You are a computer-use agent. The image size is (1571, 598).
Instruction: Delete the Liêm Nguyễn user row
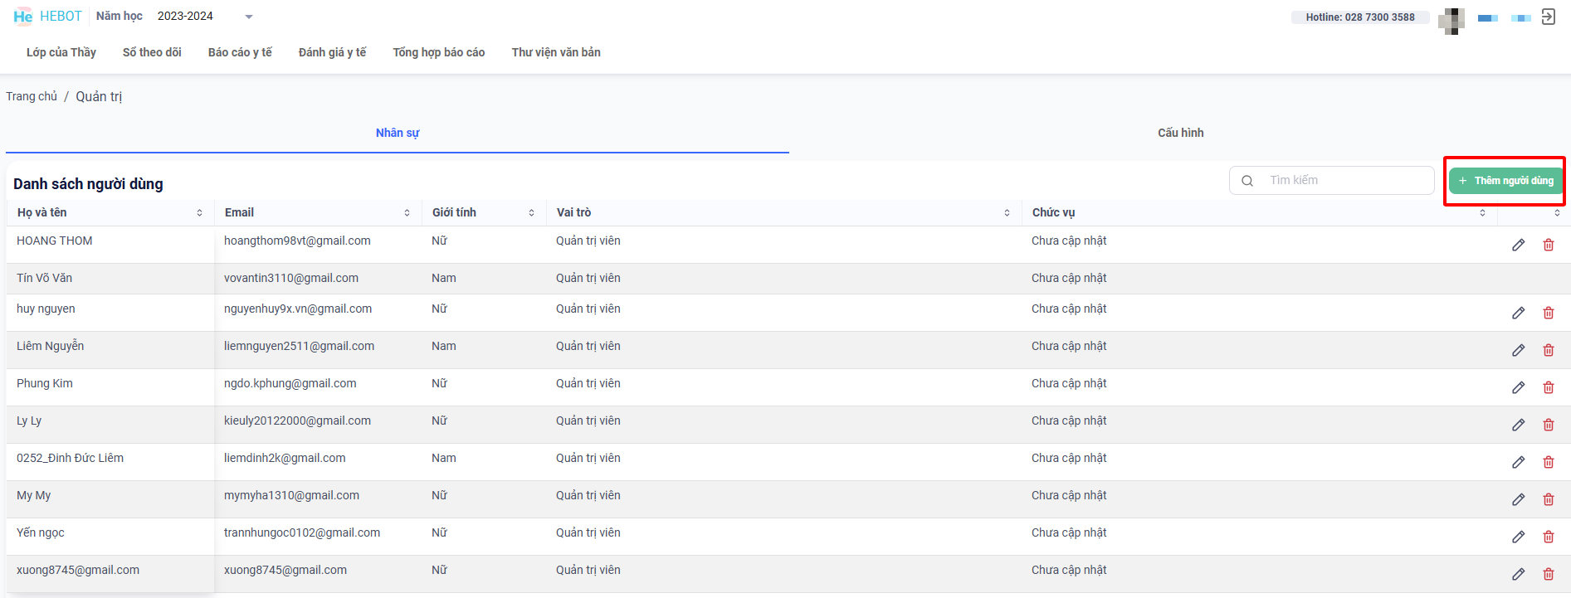(x=1548, y=350)
